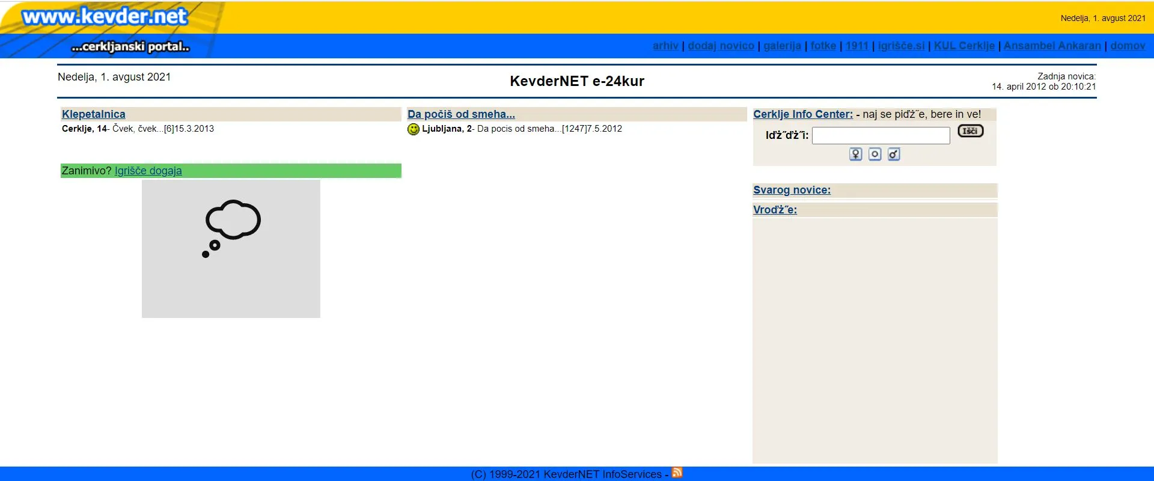Follow the Igrišče dogaja link
The width and height of the screenshot is (1154, 481).
(148, 171)
